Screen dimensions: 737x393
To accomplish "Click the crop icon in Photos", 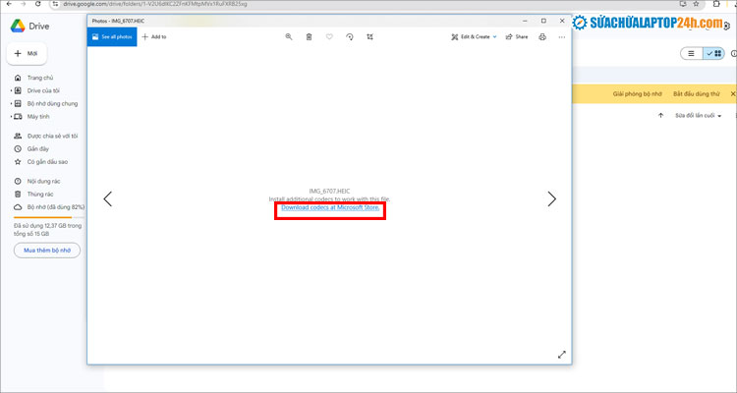I will 369,36.
